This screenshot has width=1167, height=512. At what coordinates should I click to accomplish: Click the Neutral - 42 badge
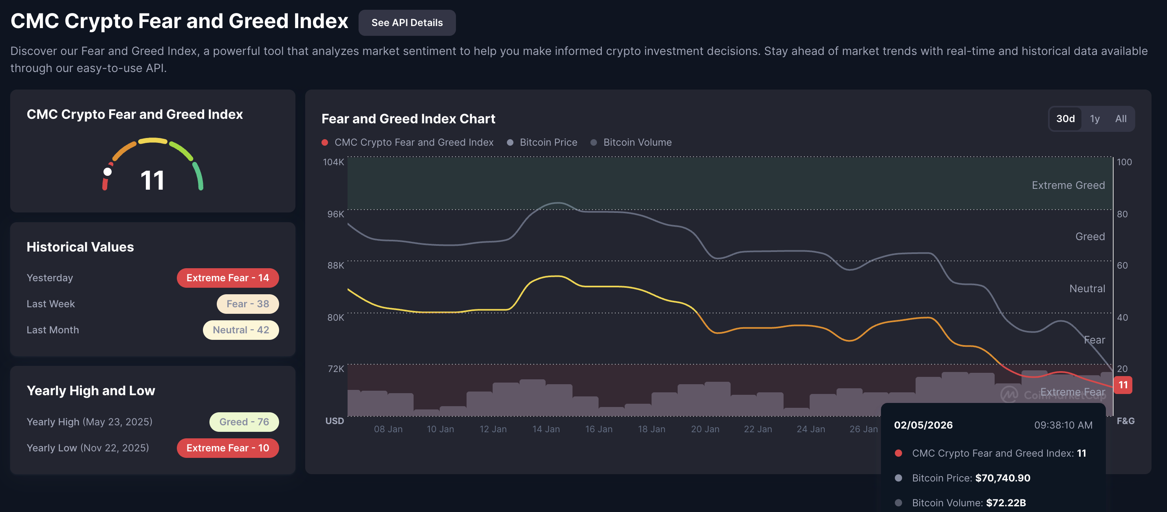(240, 330)
